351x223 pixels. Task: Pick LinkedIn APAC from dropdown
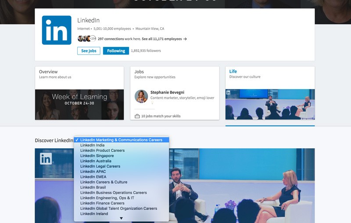122,172
